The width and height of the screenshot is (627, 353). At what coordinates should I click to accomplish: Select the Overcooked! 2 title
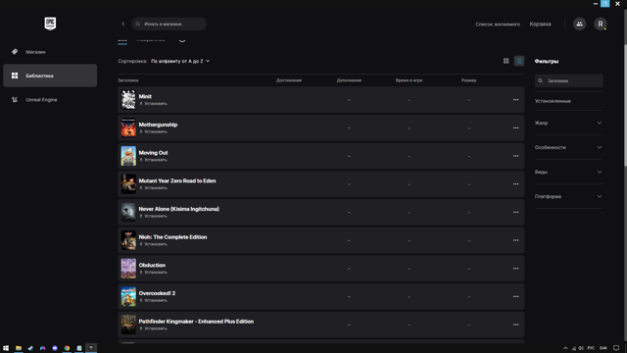(x=157, y=293)
